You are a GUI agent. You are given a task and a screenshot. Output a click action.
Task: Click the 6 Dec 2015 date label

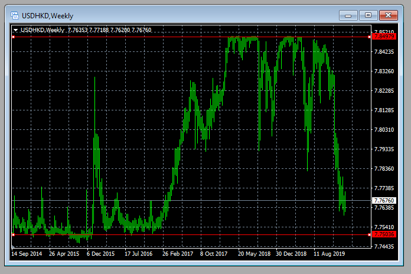pyautogui.click(x=100, y=254)
